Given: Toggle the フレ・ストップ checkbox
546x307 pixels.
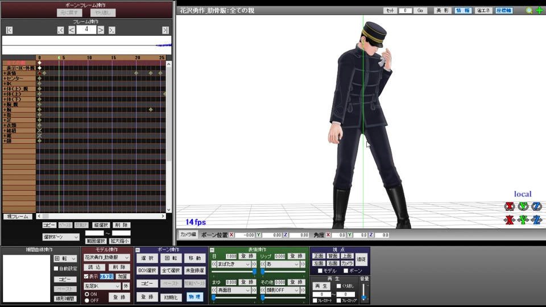Looking at the screenshot, I should pyautogui.click(x=338, y=300).
